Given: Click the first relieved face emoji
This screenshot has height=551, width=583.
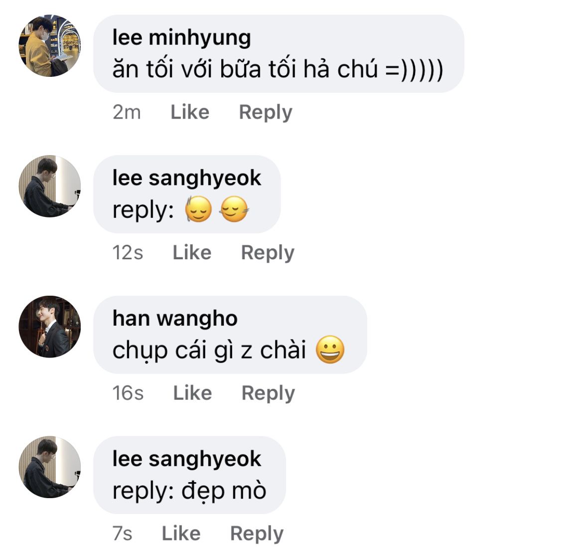Looking at the screenshot, I should [x=198, y=209].
